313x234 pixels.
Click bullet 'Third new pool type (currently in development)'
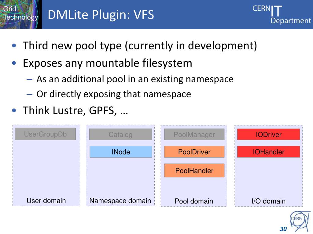point(140,46)
